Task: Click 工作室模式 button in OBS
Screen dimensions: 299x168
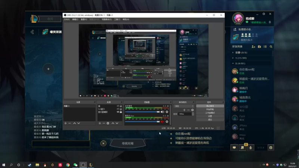Action: [x=210, y=113]
